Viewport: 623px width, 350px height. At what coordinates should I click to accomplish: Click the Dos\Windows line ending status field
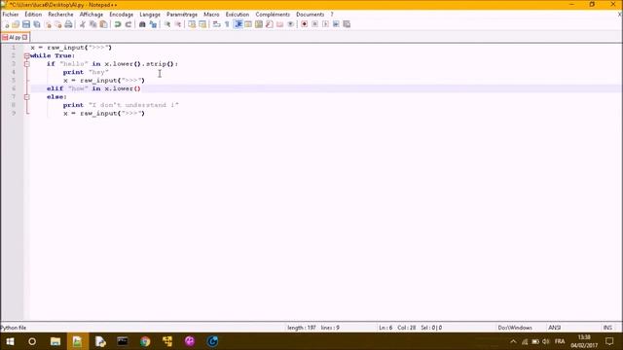(515, 328)
